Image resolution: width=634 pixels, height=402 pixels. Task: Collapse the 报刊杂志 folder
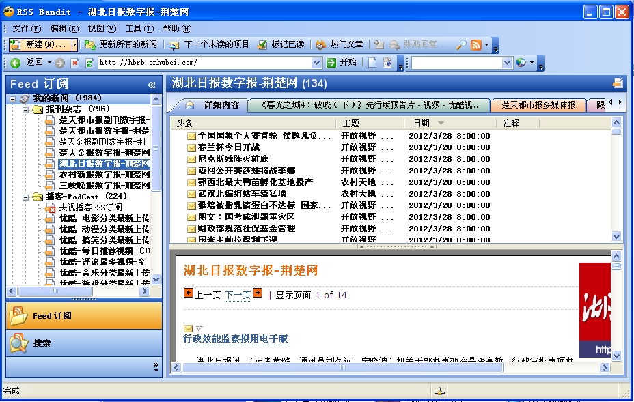tap(25, 109)
